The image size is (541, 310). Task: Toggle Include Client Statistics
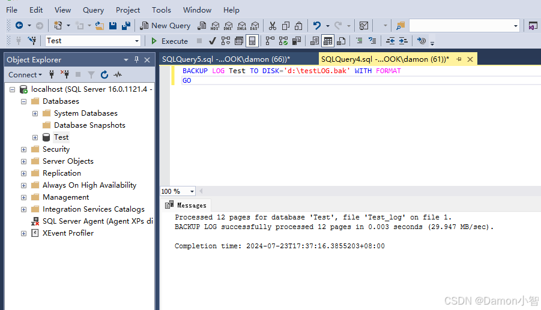click(297, 41)
